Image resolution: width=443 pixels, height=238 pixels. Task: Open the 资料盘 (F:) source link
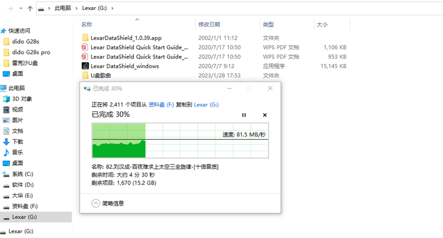coord(161,105)
